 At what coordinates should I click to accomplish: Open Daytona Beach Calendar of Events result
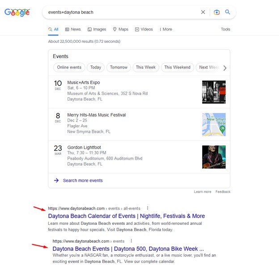[x=127, y=216]
